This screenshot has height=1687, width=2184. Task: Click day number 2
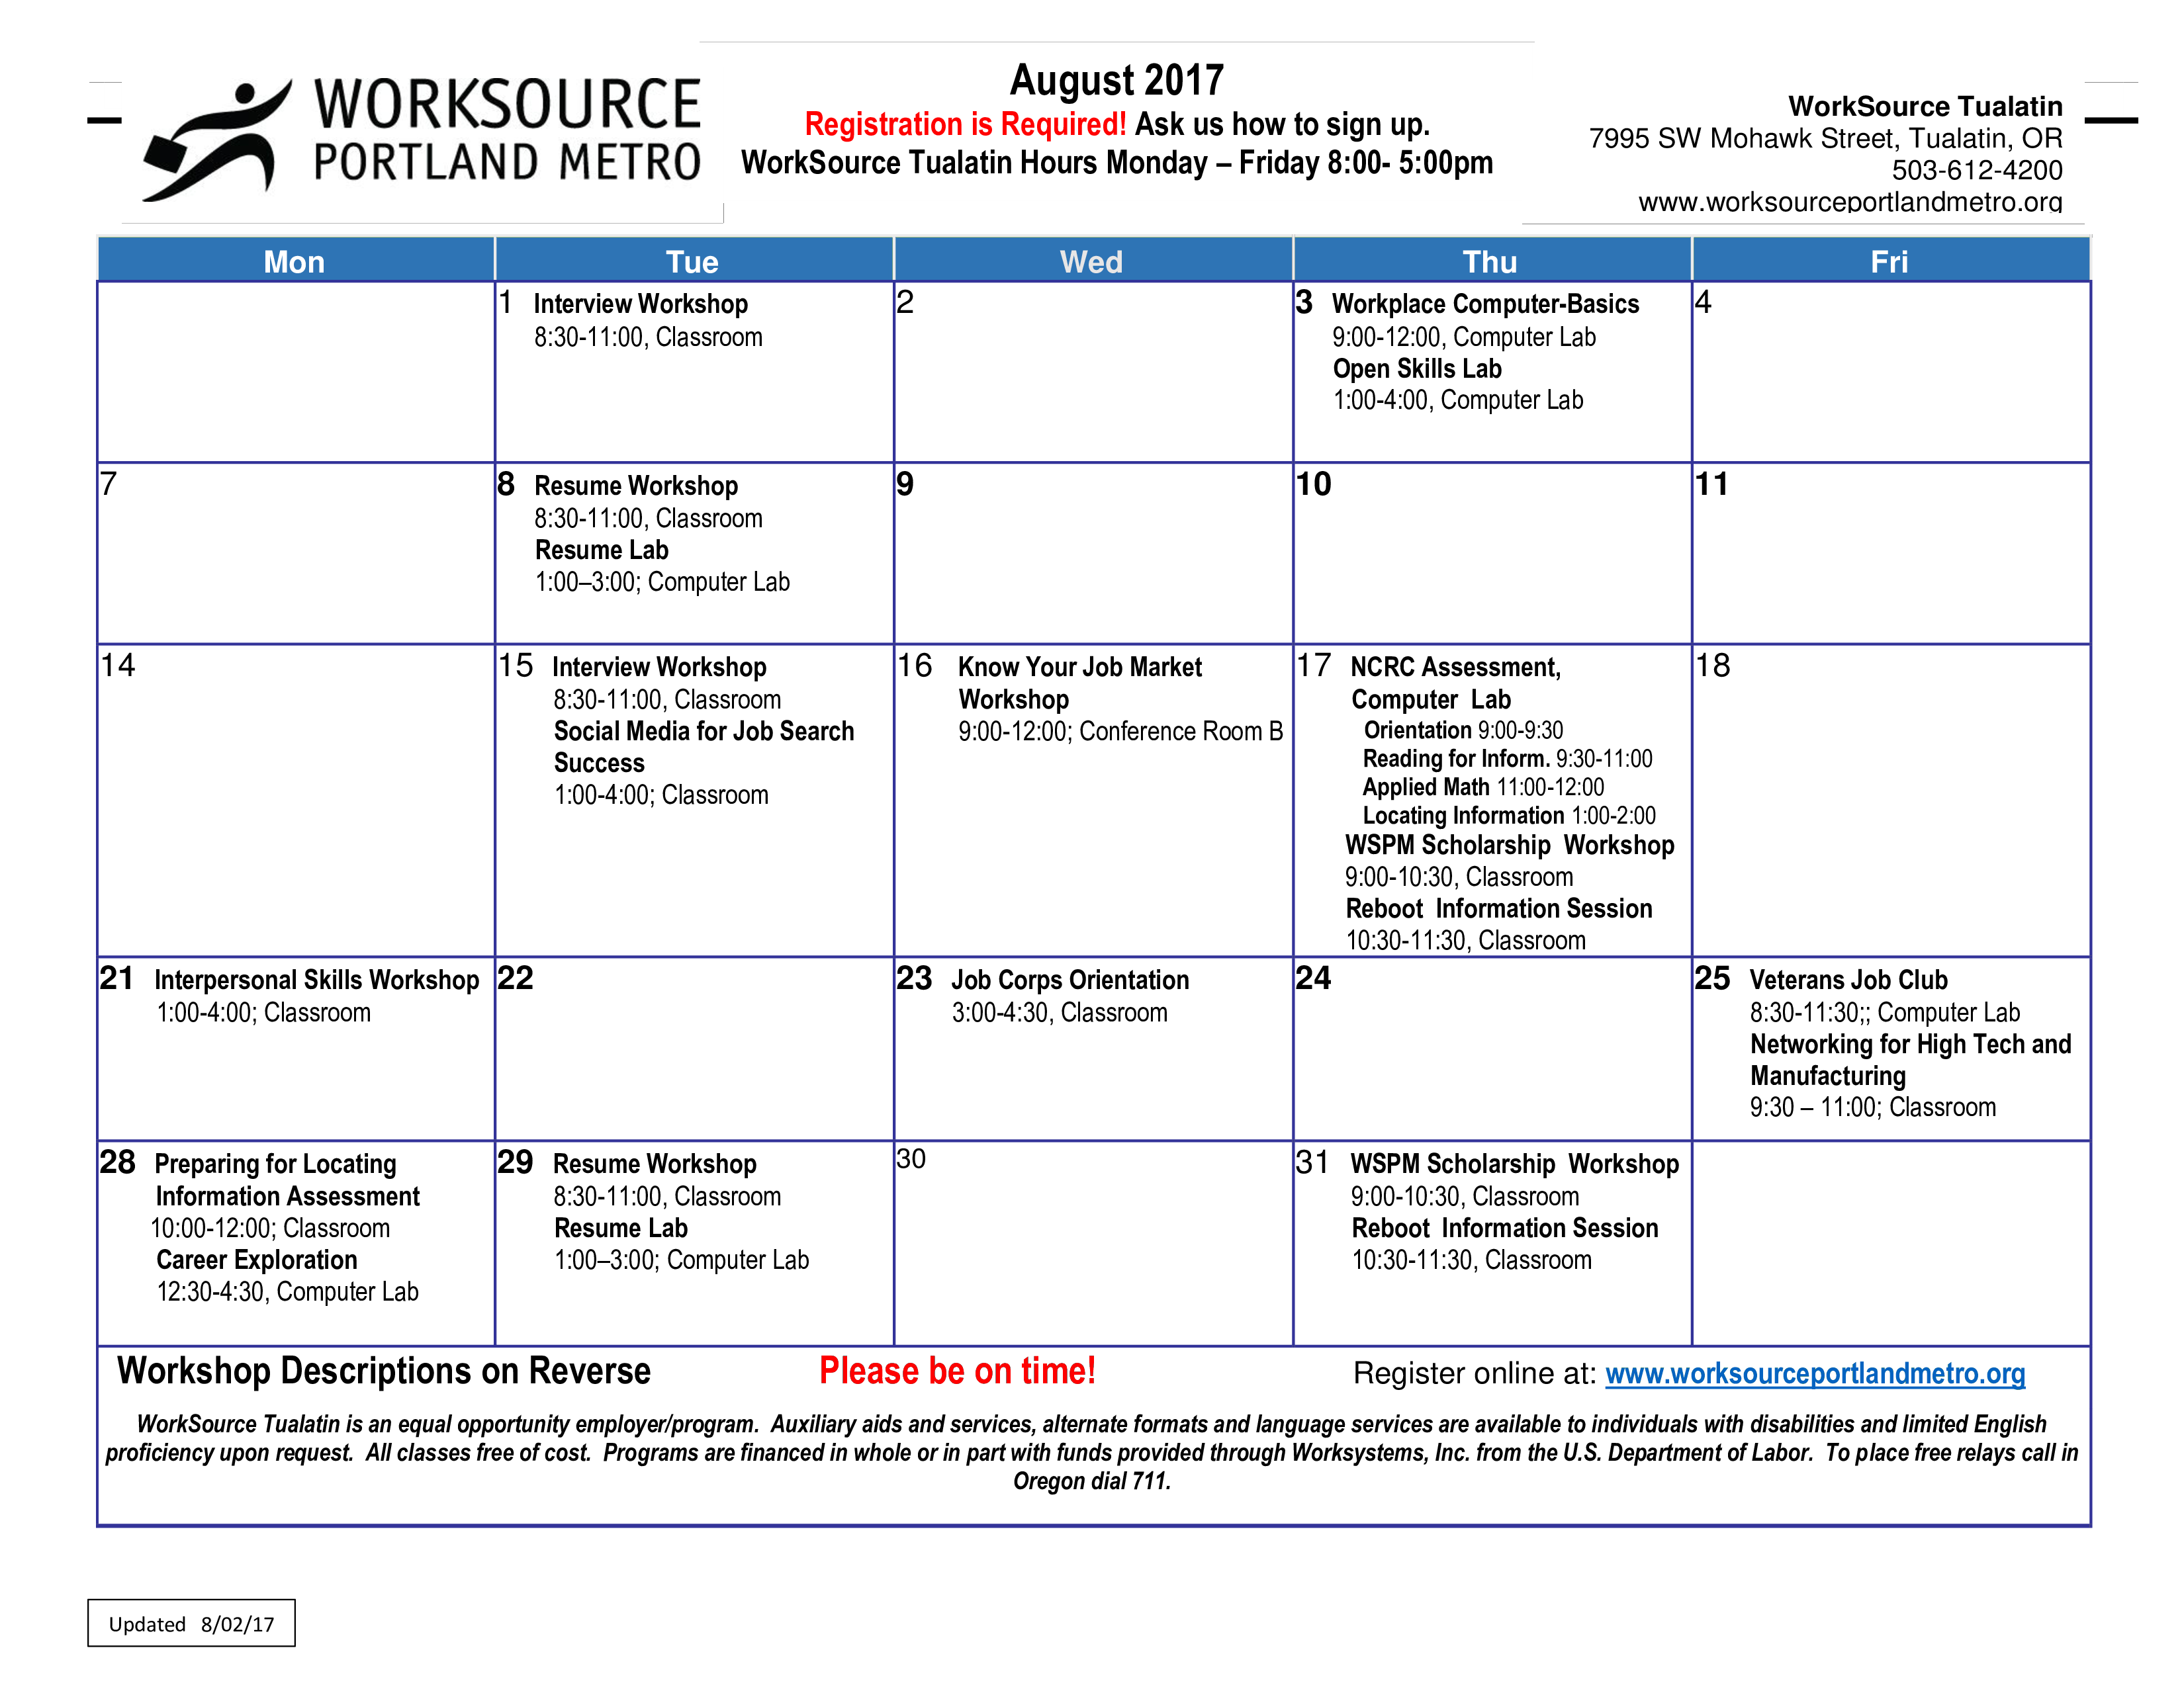point(905,302)
